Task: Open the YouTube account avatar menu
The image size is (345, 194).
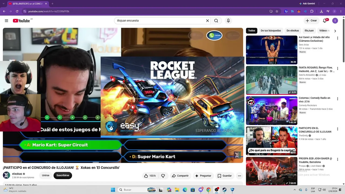Action: [335, 21]
